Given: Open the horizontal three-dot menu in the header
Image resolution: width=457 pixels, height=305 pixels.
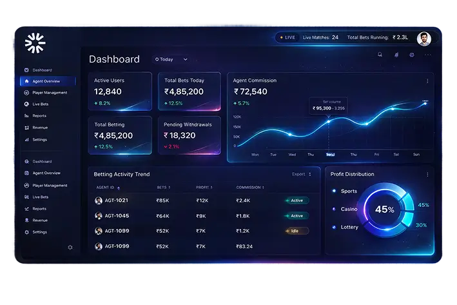Looking at the screenshot, I should [428, 55].
